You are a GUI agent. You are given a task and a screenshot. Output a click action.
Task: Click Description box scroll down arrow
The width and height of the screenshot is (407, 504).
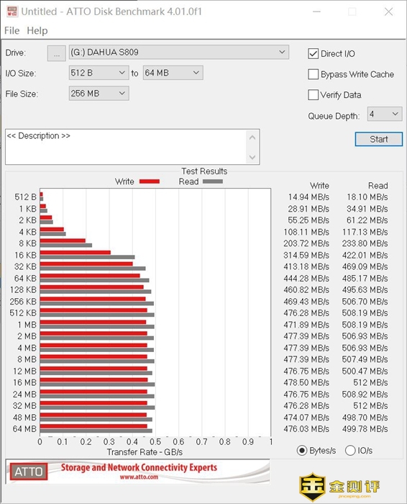252,157
